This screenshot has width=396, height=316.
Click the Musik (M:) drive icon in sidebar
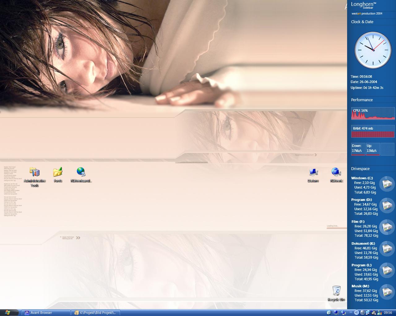pos(387,292)
